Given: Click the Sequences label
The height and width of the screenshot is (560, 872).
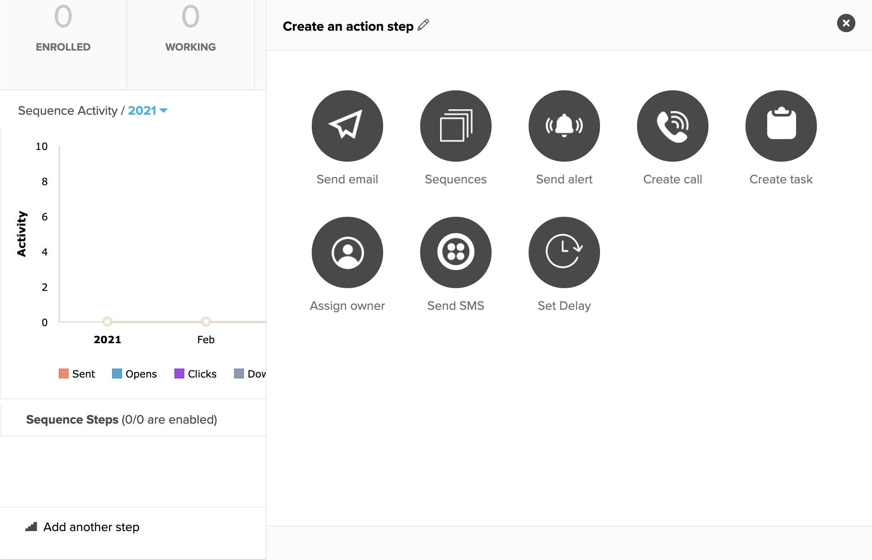Looking at the screenshot, I should [x=455, y=180].
